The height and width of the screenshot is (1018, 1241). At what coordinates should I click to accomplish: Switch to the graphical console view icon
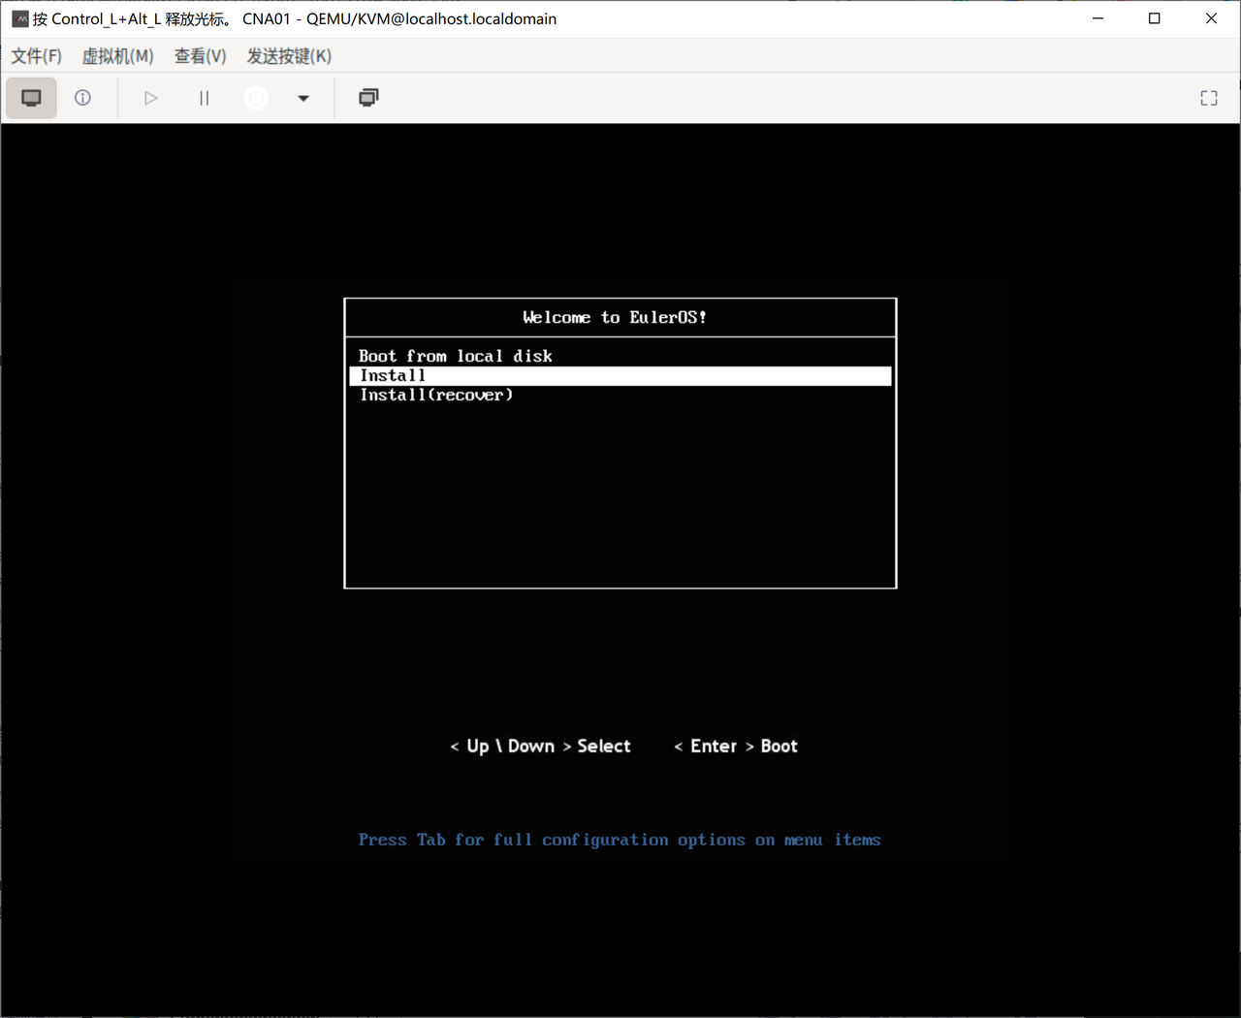point(31,98)
